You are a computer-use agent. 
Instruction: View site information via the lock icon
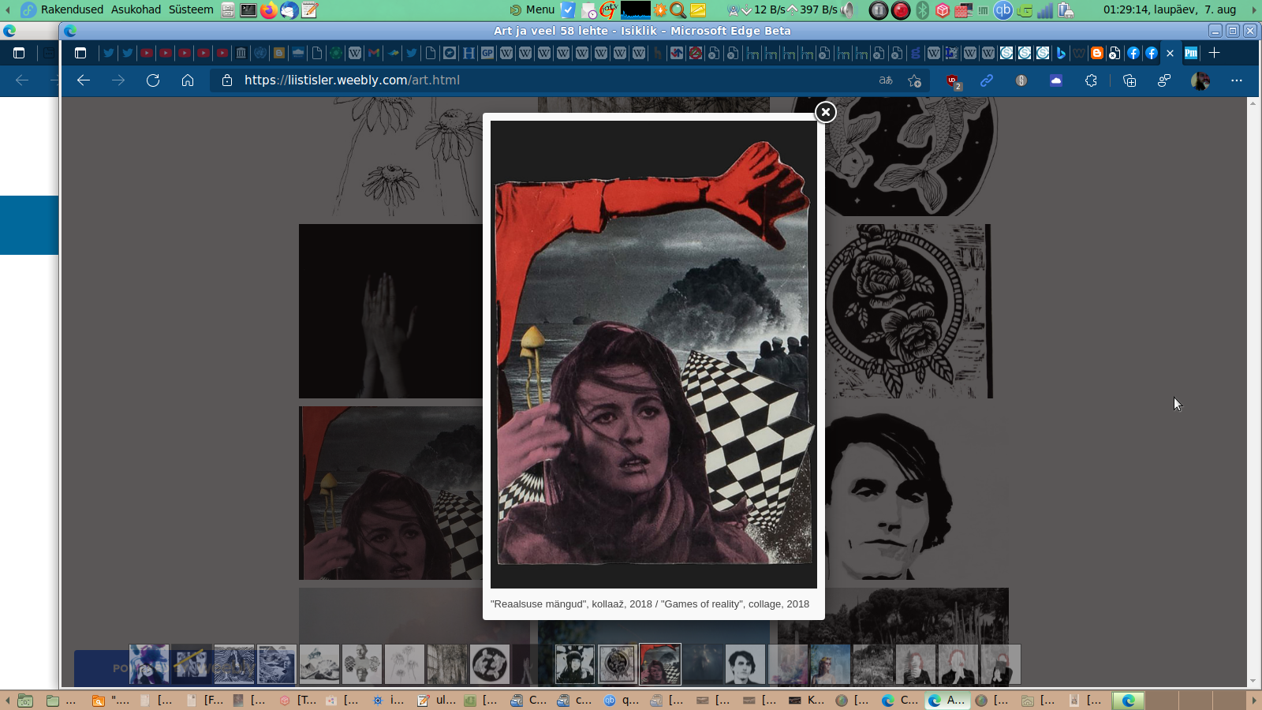click(x=227, y=80)
